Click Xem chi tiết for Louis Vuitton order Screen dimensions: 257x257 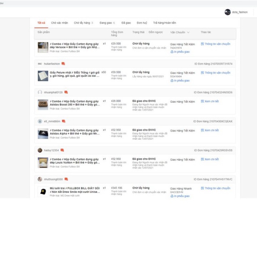click(210, 159)
